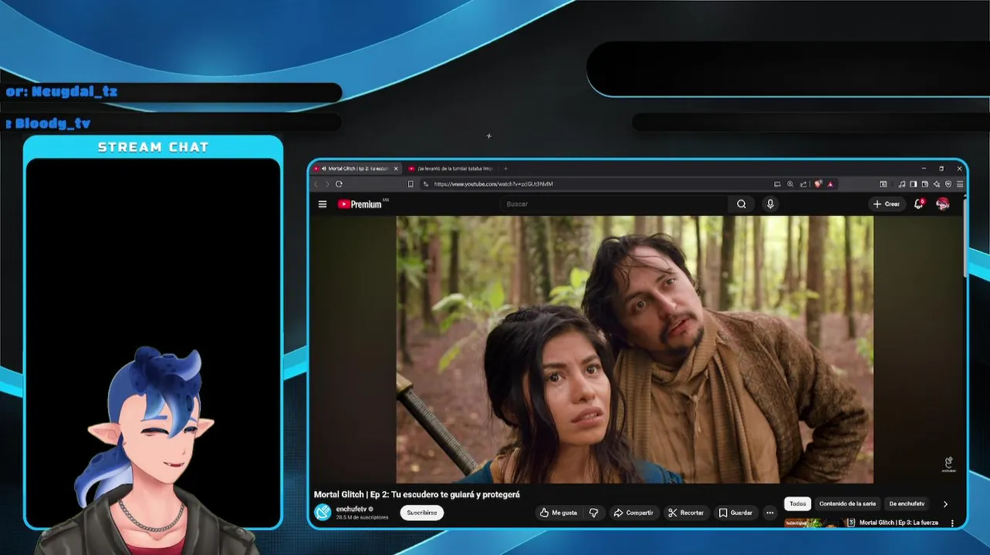Toggle the browser sidebar panel icon

click(x=913, y=184)
